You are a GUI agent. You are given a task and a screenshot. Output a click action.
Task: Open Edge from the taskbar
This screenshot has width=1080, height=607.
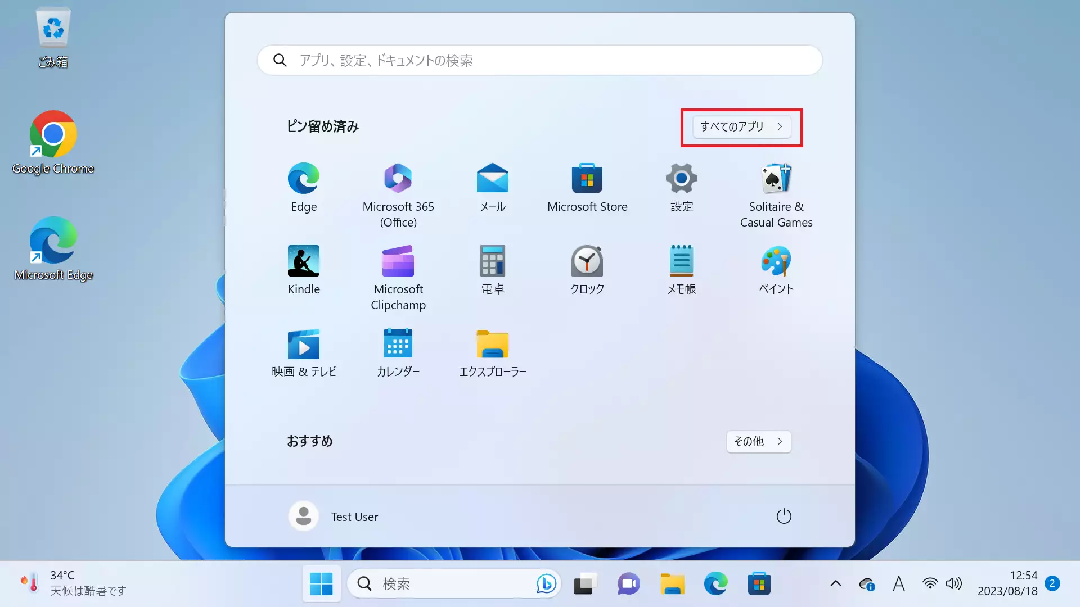click(715, 584)
